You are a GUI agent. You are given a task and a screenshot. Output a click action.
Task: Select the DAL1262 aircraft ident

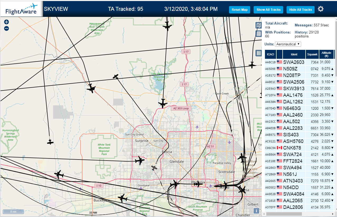click(x=293, y=102)
